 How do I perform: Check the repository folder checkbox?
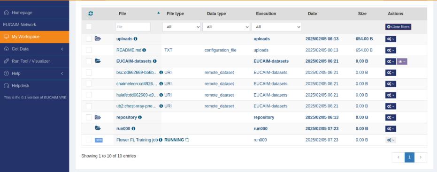89,117
